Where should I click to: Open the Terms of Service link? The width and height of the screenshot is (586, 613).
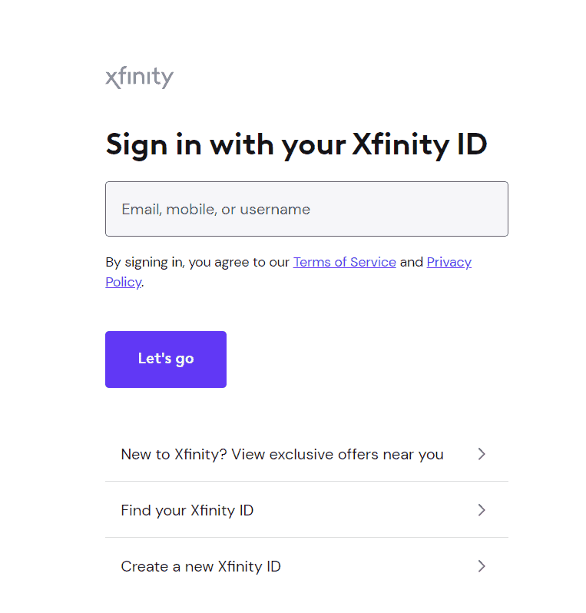[x=344, y=262]
